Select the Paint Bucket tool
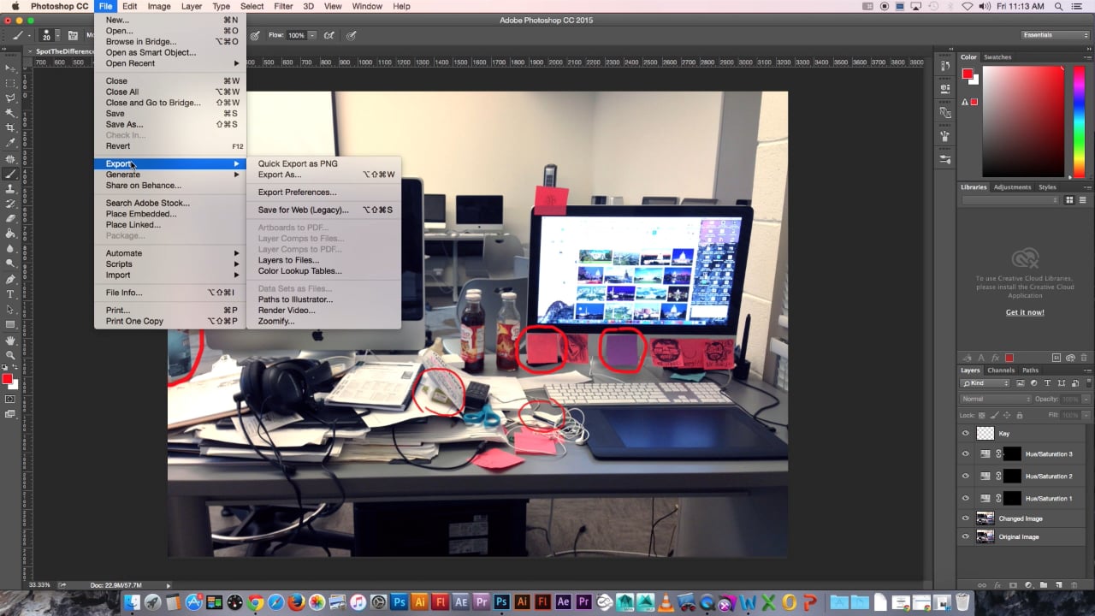 point(10,234)
